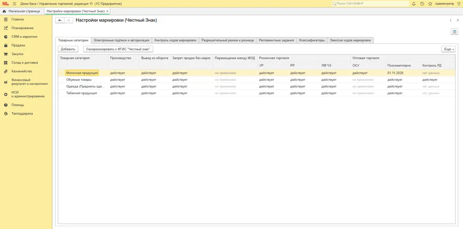Switch to Электронные подписи и авторизация tab

(x=121, y=40)
